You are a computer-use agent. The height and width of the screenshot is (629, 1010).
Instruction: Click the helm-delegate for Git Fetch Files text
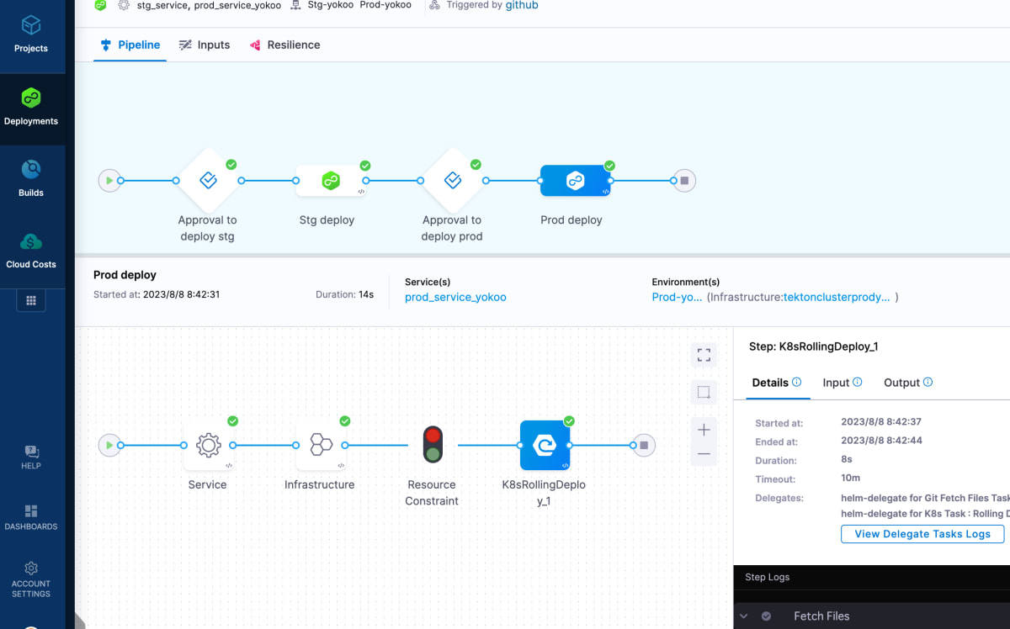[925, 498]
